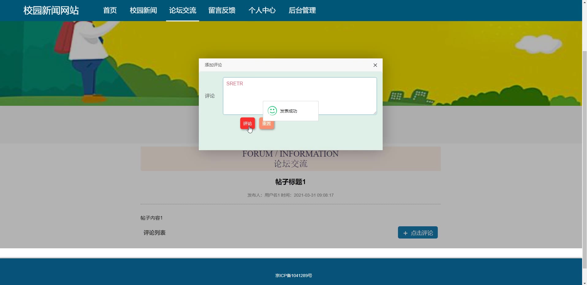Viewport: 587px width, 285px height.
Task: Close the 添加评论 dialog with the X
Action: click(375, 65)
